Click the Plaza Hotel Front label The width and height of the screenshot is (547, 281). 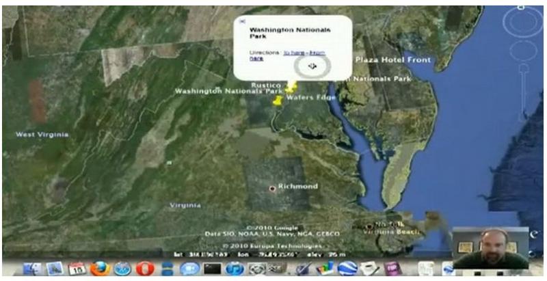tap(393, 60)
